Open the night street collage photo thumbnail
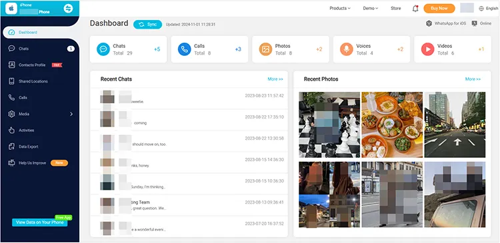500x243 pixels. (329, 194)
